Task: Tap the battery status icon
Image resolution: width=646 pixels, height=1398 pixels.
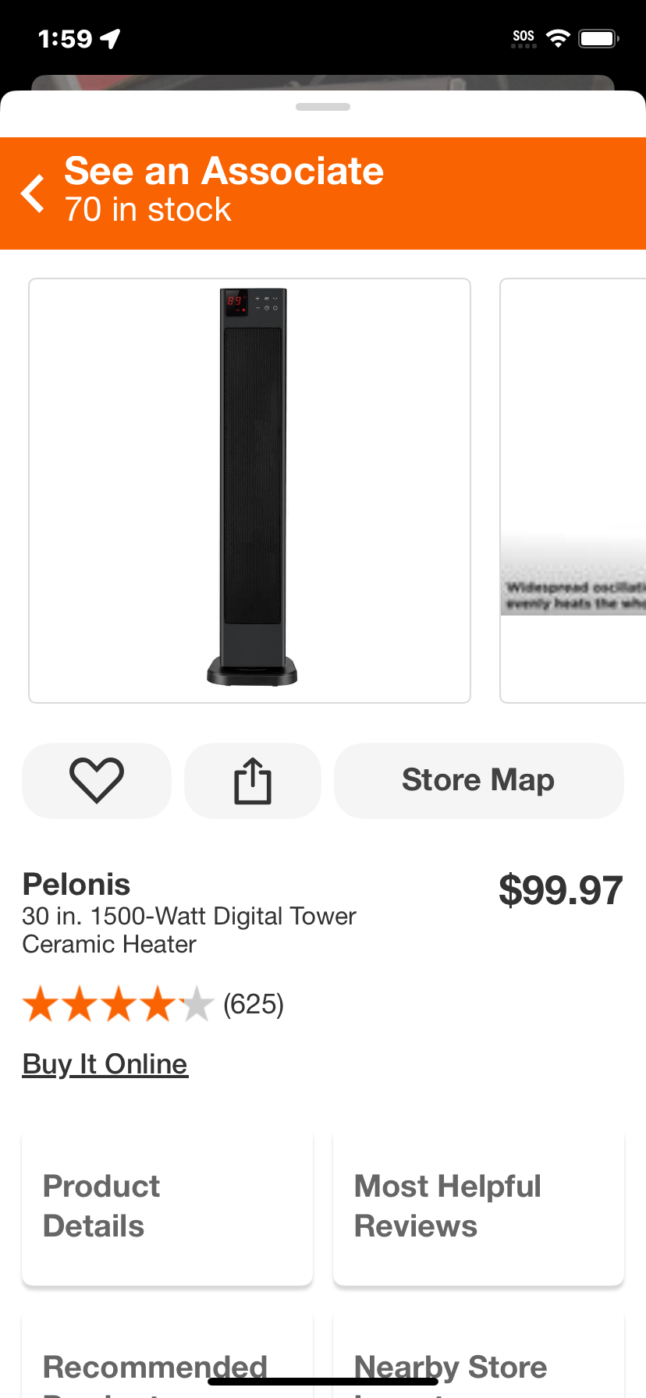Action: pos(598,38)
